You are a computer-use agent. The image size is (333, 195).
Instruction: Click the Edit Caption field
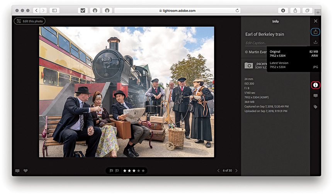point(276,43)
